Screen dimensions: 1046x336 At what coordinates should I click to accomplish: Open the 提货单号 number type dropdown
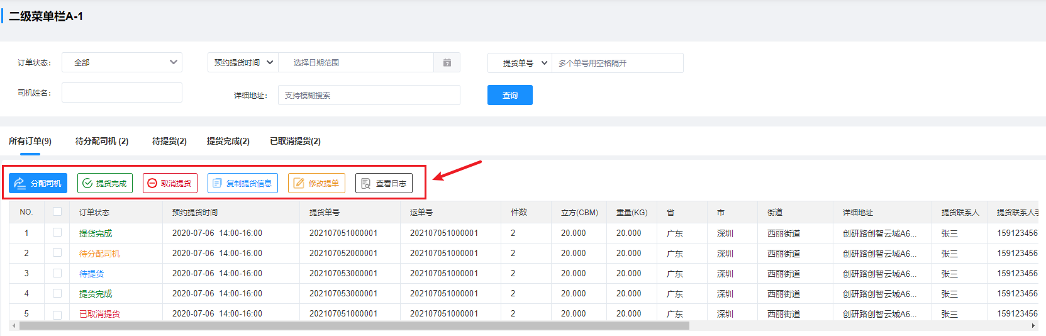(x=520, y=63)
